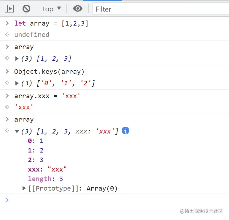
Task: Select the gray 'undefined' output
Action: pyautogui.click(x=32, y=35)
